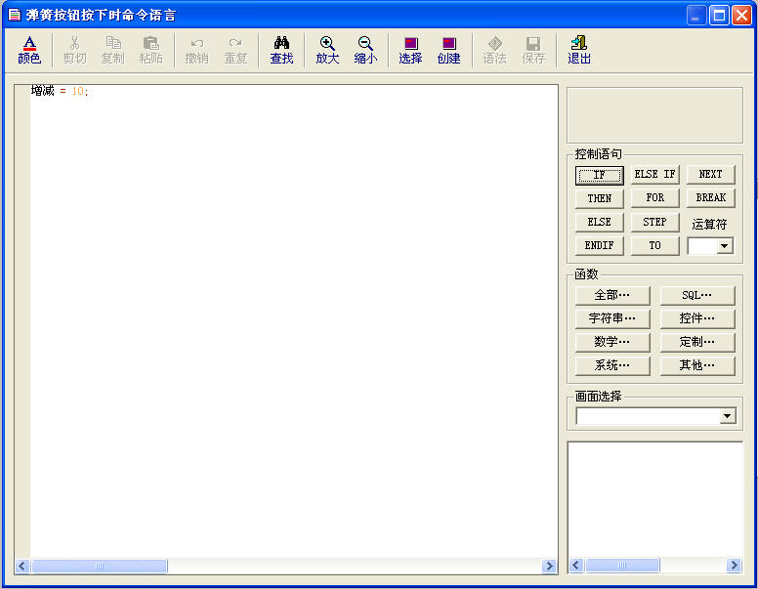The image size is (758, 589).
Task: Open the 数学 math functions
Action: [612, 342]
